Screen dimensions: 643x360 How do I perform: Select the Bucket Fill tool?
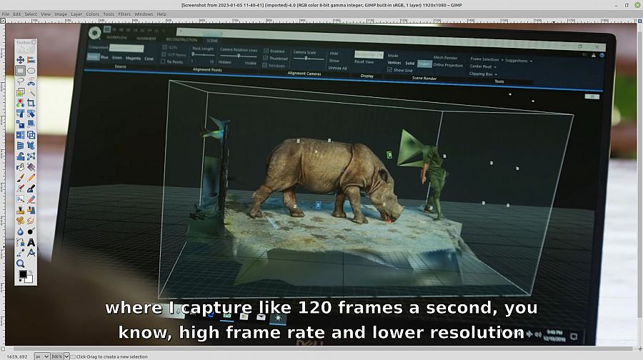coord(20,167)
